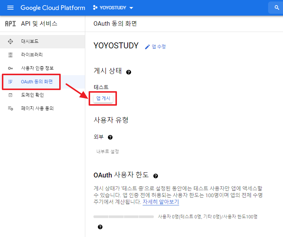Click the 게시 상태 section heading

pyautogui.click(x=108, y=71)
